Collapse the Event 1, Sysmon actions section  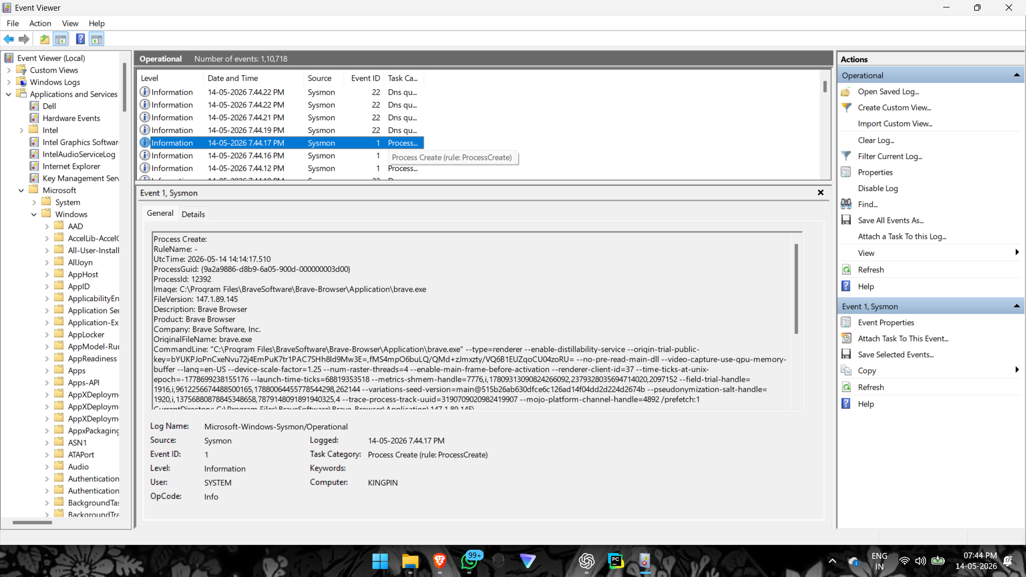point(1016,306)
